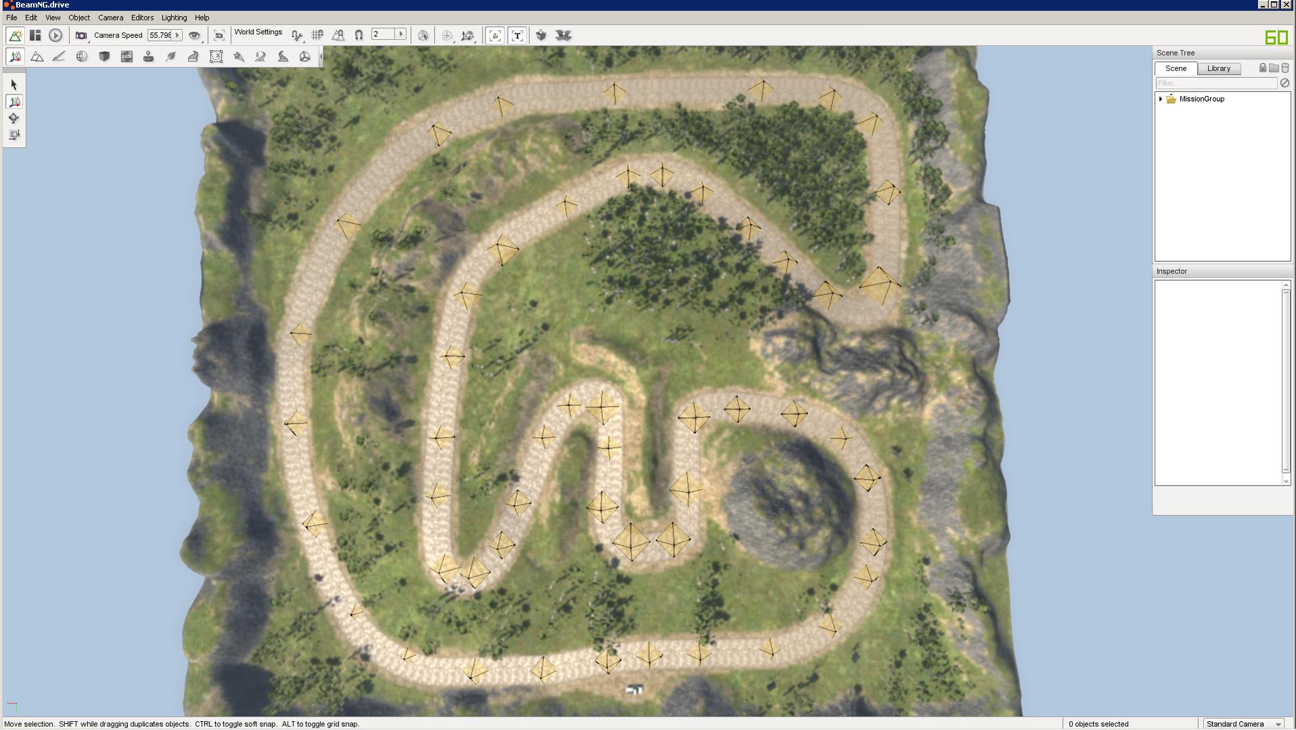Image resolution: width=1296 pixels, height=730 pixels.
Task: Open the Lighting menu
Action: pyautogui.click(x=174, y=18)
